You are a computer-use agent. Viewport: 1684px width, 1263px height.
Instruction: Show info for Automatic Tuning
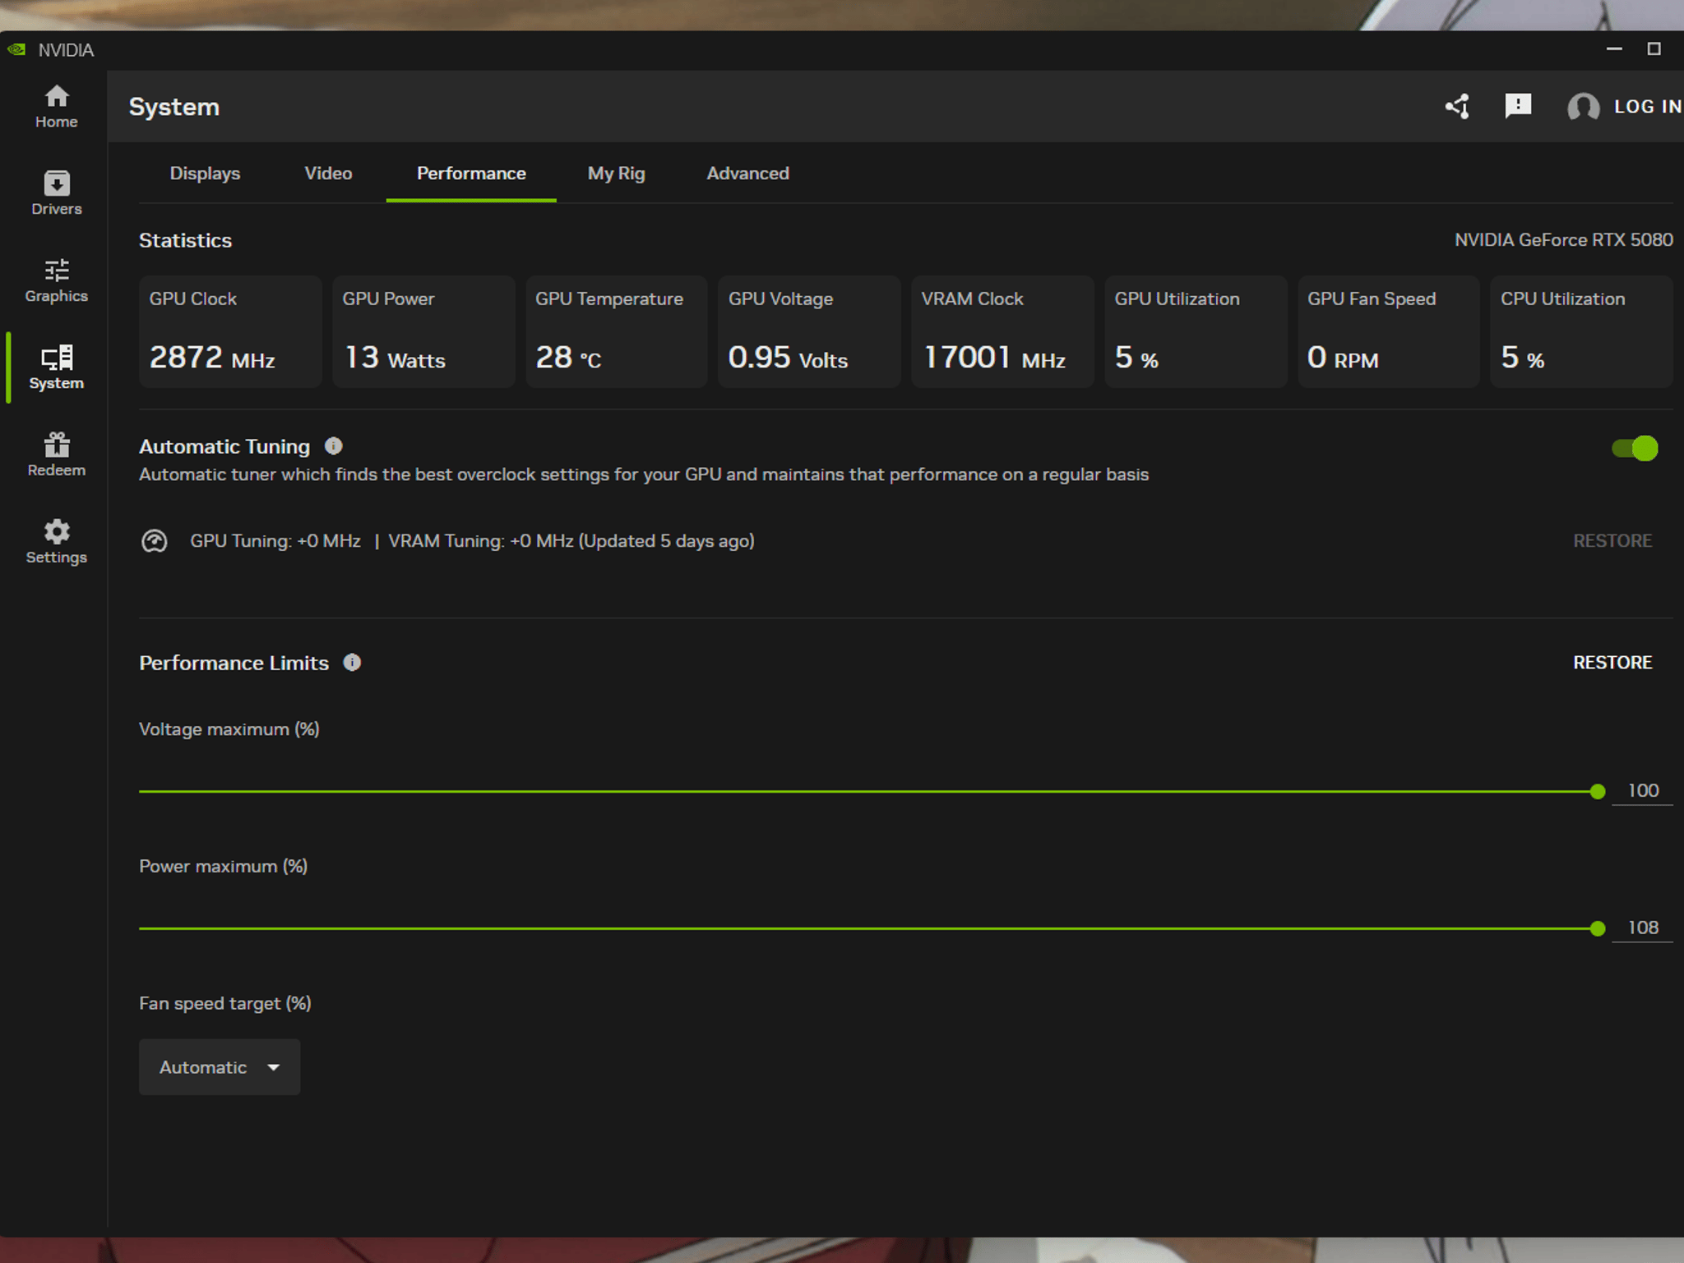coord(333,446)
